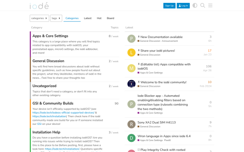Follow the iodeos-official-supported-devices link

(63, 113)
